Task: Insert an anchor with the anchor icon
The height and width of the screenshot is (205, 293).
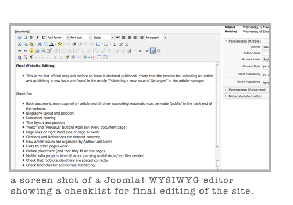Action: [115, 44]
